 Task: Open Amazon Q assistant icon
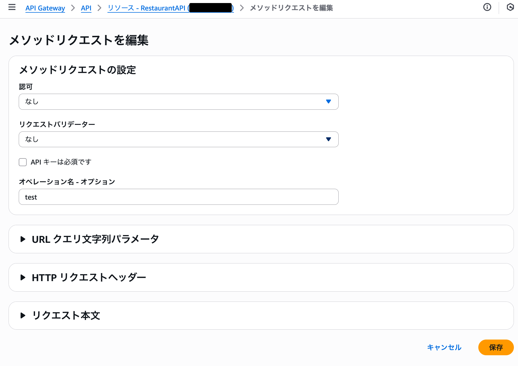coord(510,7)
